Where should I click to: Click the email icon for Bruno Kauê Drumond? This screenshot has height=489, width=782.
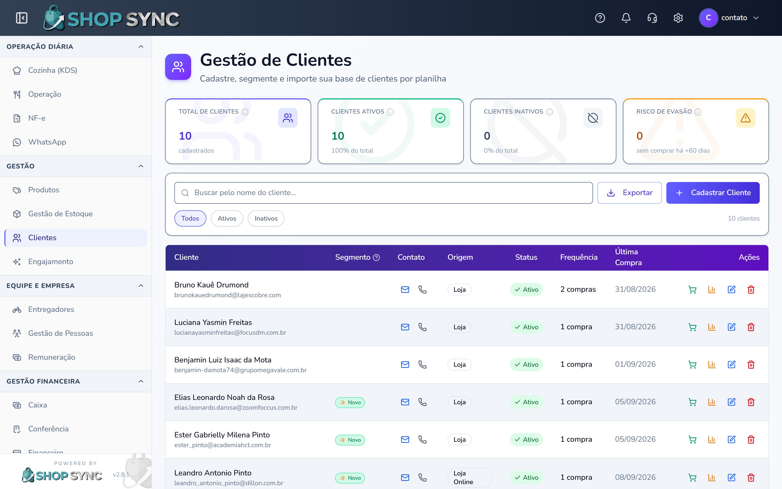[405, 289]
